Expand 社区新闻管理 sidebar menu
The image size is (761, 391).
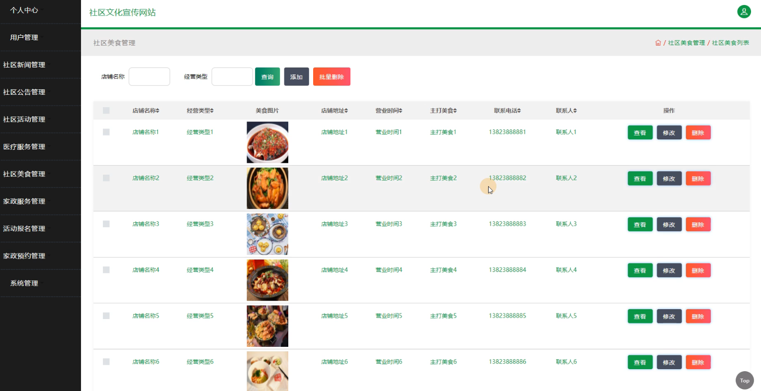tap(40, 65)
